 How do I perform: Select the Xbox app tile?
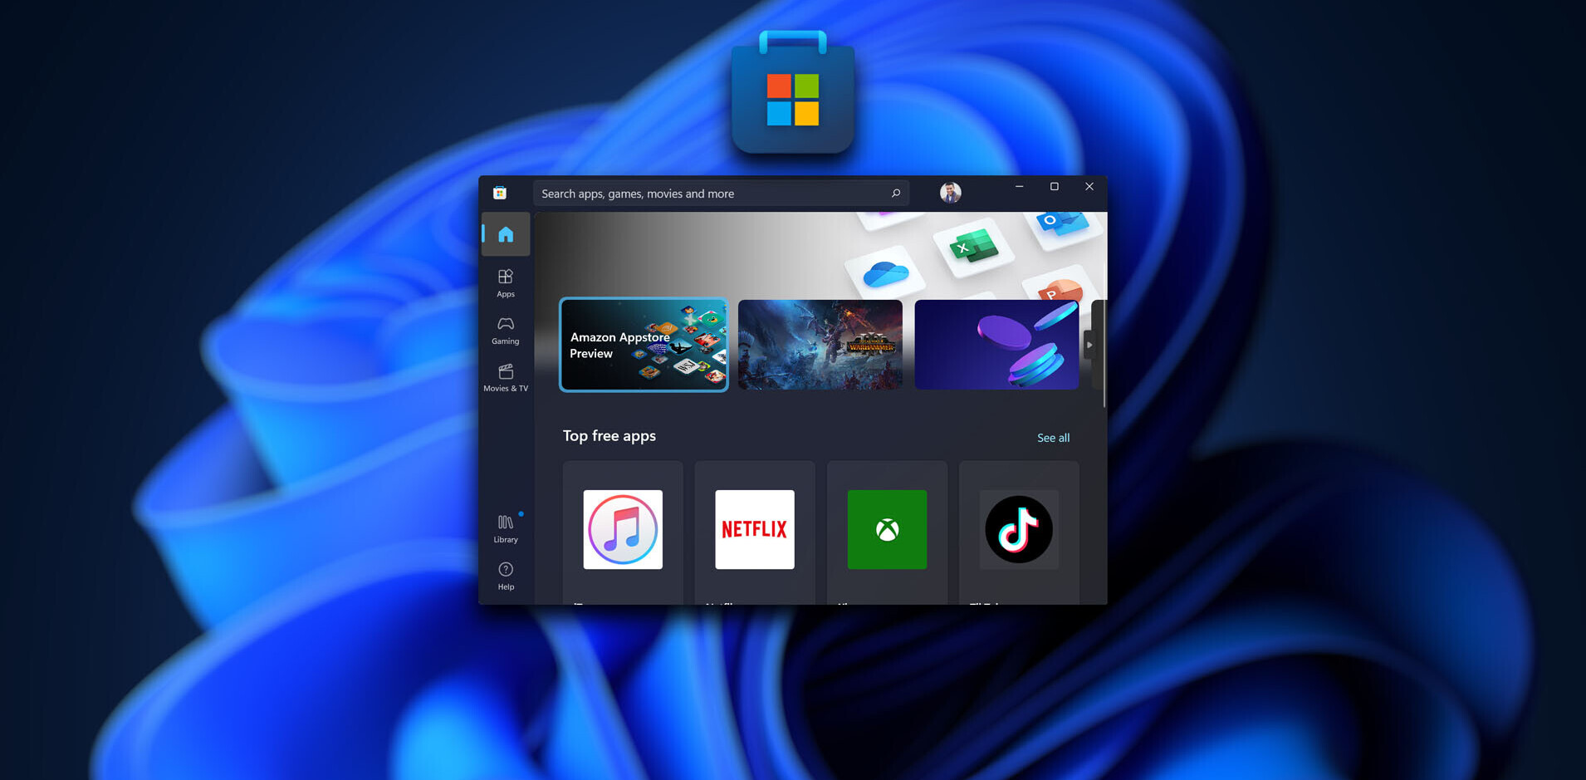pos(887,530)
